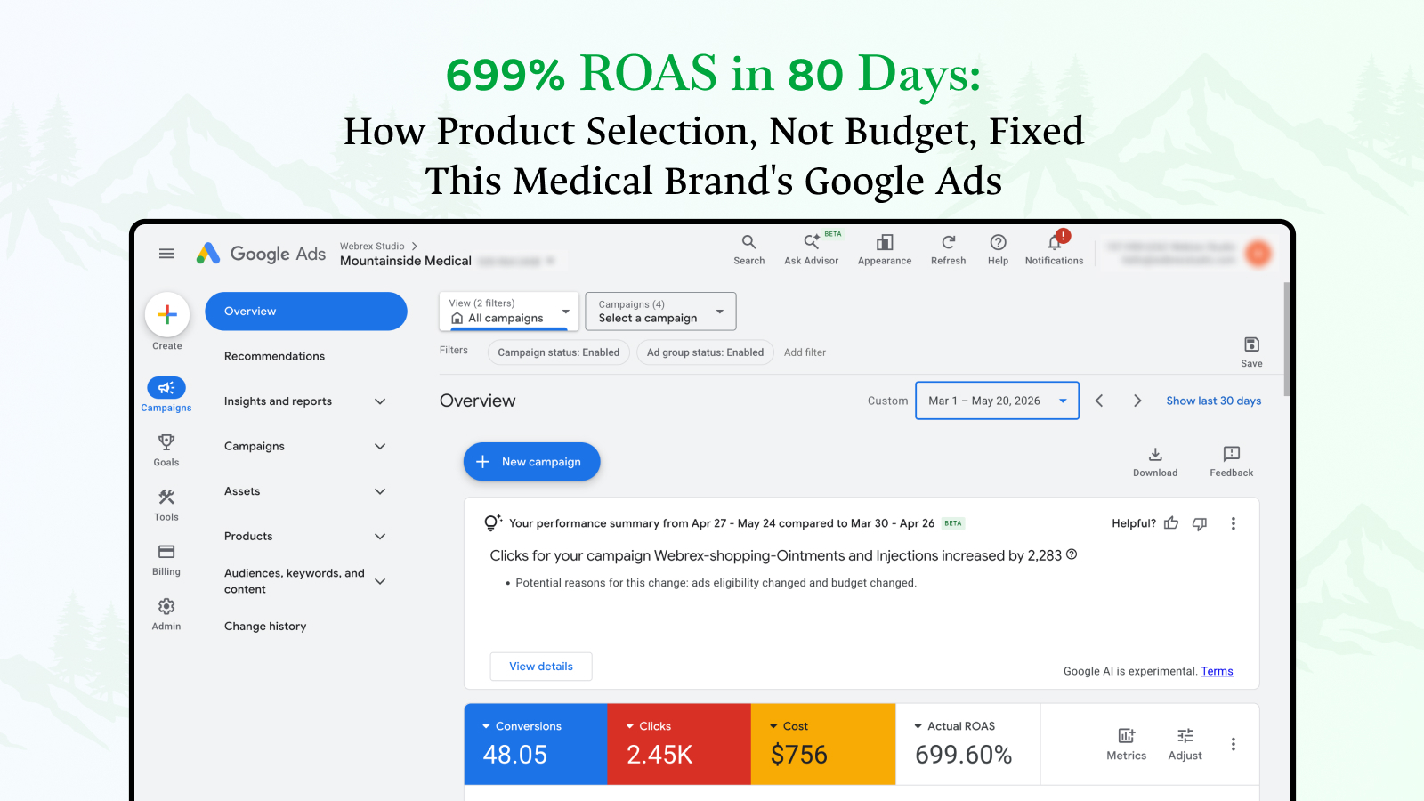
Task: Go to next date range
Action: 1137,400
